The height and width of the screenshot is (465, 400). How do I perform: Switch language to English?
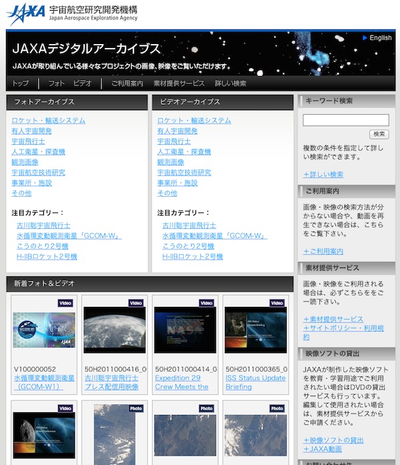pyautogui.click(x=377, y=37)
